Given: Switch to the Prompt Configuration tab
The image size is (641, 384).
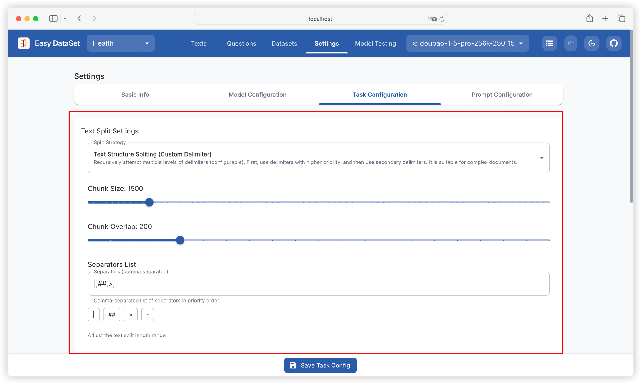Looking at the screenshot, I should coord(502,95).
